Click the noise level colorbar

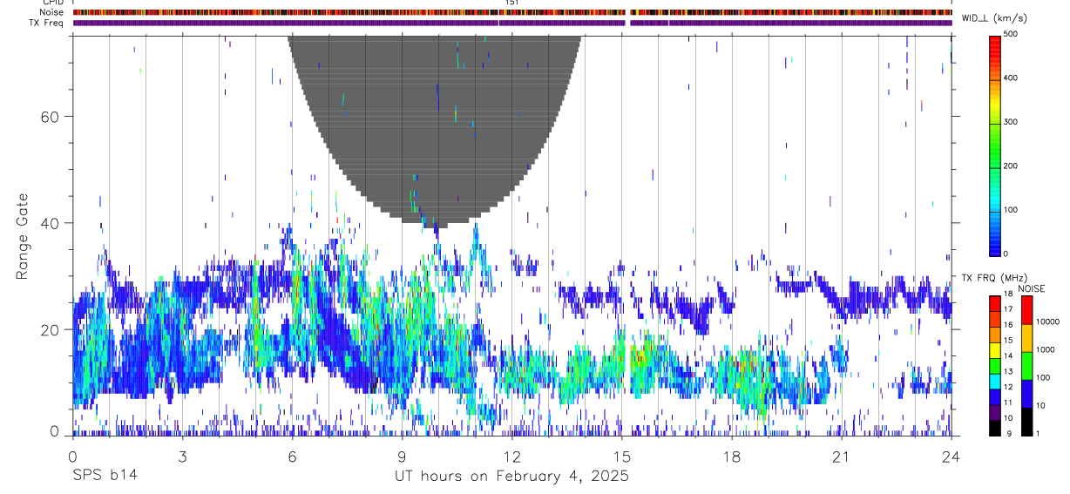1026,364
